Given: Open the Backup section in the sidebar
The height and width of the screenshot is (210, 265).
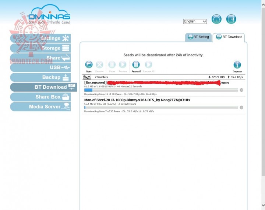Looking at the screenshot, I should click(x=40, y=77).
